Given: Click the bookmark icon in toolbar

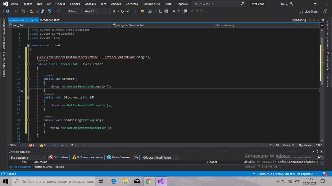Looking at the screenshot, I should (186, 11).
